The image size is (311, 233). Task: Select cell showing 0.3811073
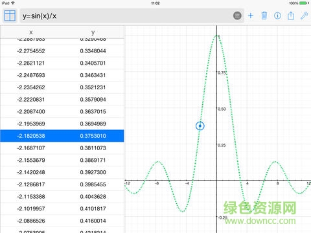tap(93, 148)
